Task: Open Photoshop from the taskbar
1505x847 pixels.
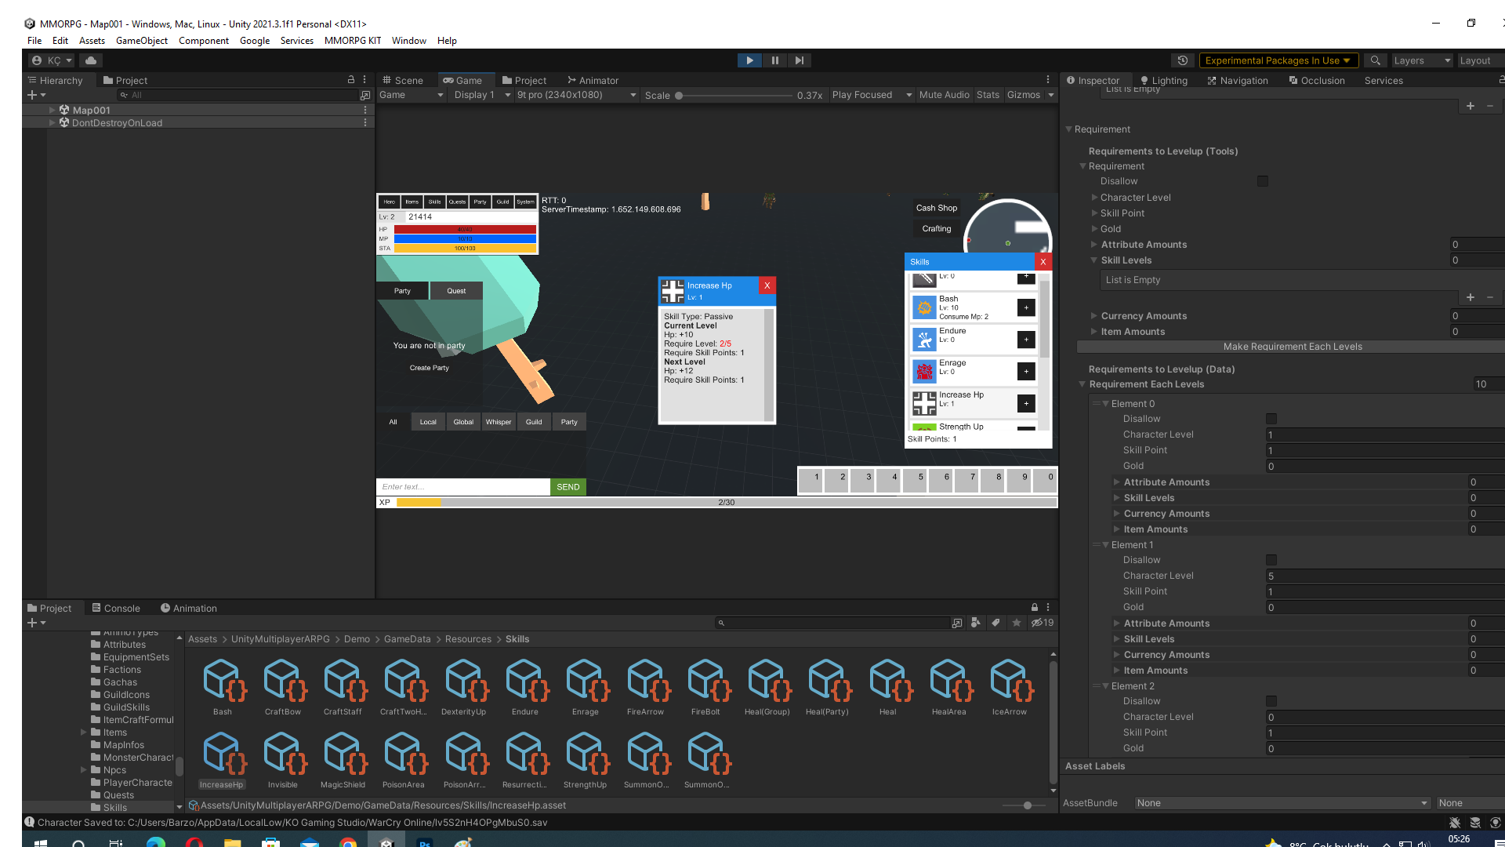Action: click(424, 843)
